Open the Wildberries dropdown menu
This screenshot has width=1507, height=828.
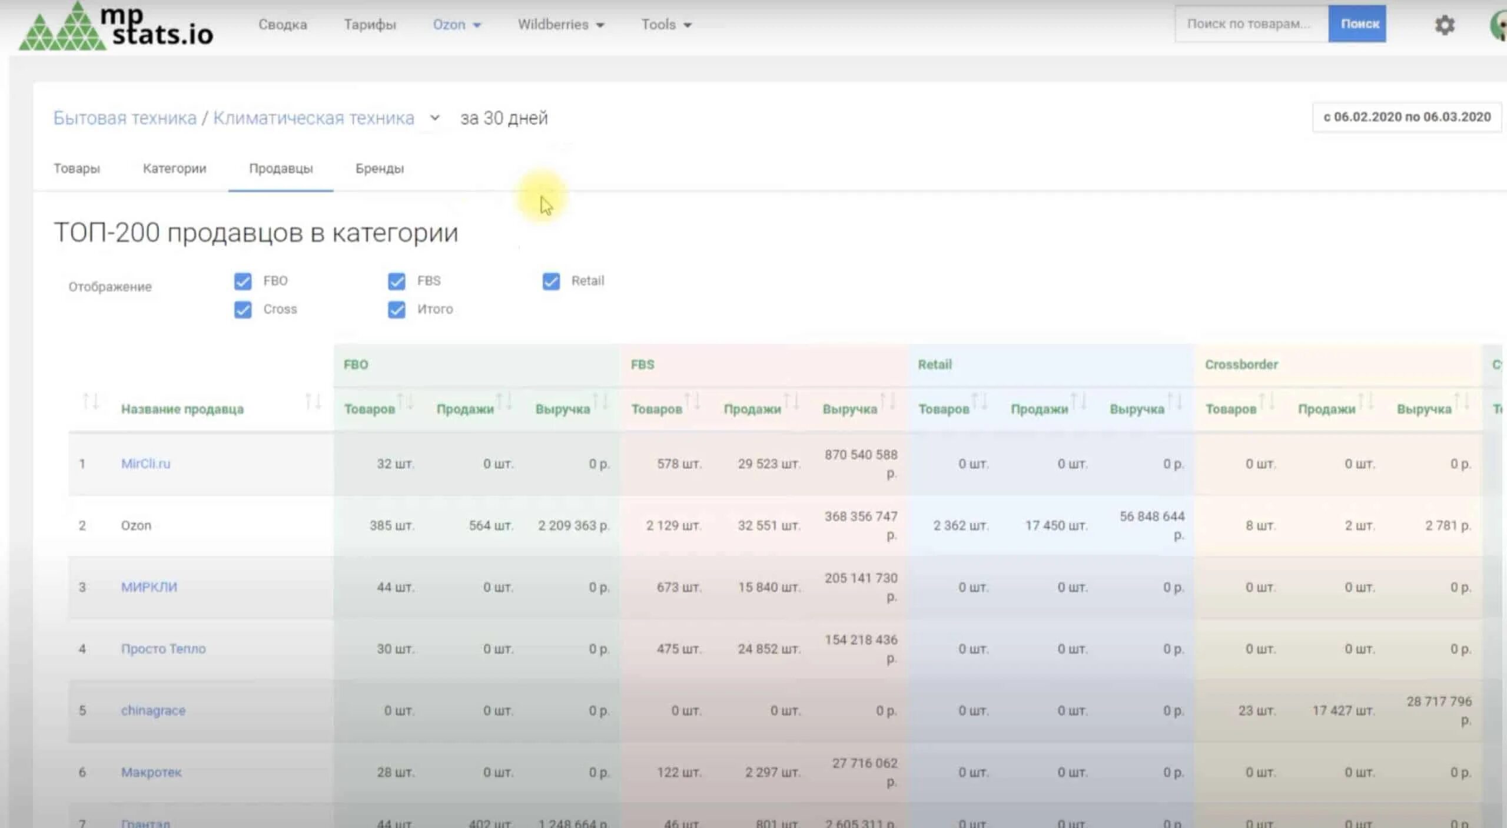pyautogui.click(x=560, y=25)
